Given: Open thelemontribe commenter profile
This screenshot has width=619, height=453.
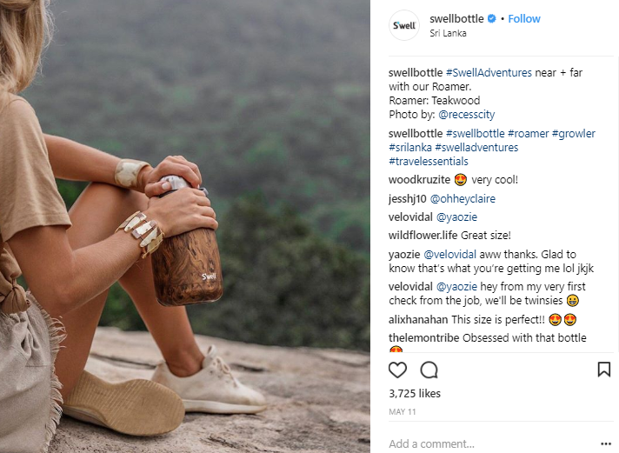Looking at the screenshot, I should 423,337.
